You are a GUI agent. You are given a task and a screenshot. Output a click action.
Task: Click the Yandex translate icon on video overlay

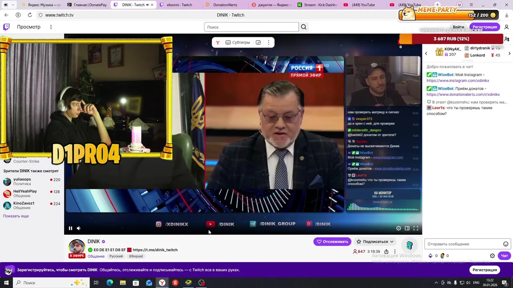(x=217, y=42)
